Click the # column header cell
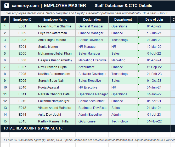 point(5,20)
